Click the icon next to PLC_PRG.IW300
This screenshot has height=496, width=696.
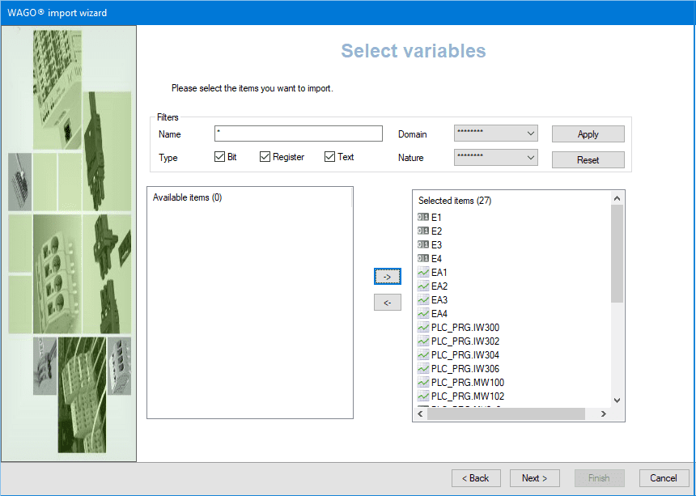click(x=423, y=328)
